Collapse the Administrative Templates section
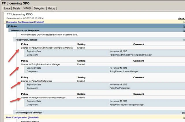 tap(25, 30)
